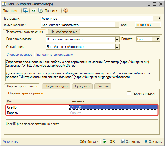This screenshot has width=165, height=146.
Task: Click the find-in-list toolbar icon
Action: tap(26, 11)
